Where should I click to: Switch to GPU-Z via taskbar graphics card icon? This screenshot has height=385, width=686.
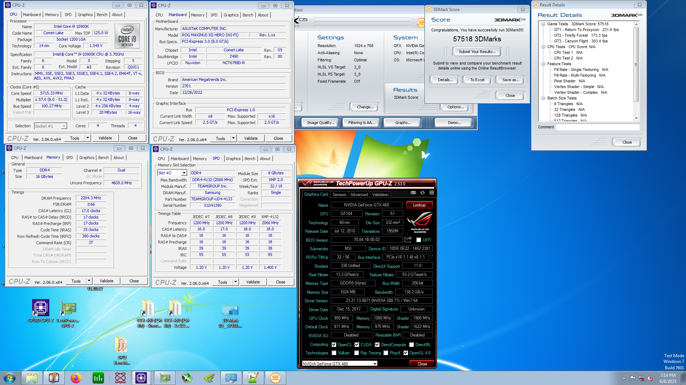click(165, 378)
